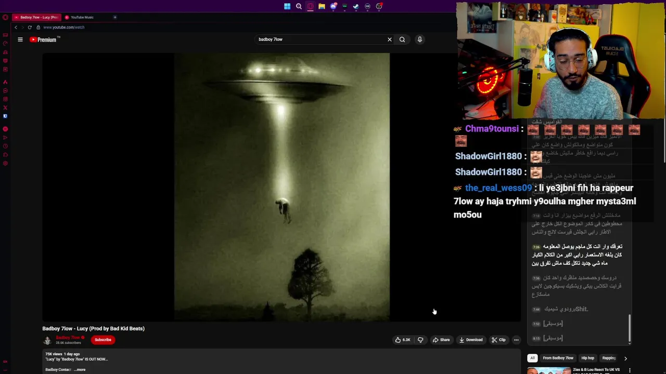The width and height of the screenshot is (666, 374).
Task: Open Steam from taskbar
Action: pos(356,6)
